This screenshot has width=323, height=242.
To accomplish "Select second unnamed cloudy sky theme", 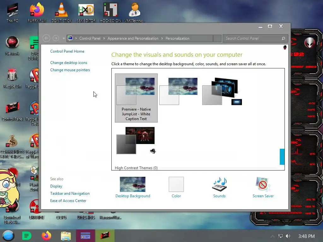I will (179, 91).
